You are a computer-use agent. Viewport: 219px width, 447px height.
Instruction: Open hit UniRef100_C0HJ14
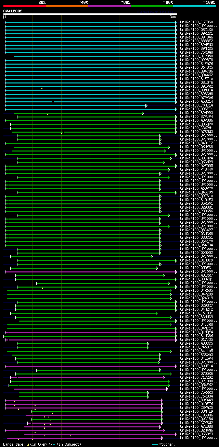[196, 105]
